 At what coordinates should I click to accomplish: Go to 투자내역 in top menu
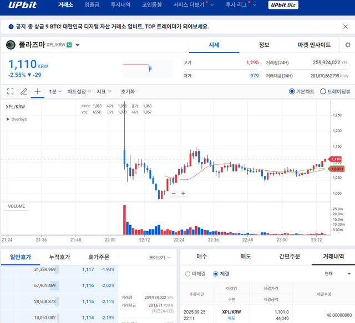pos(120,5)
